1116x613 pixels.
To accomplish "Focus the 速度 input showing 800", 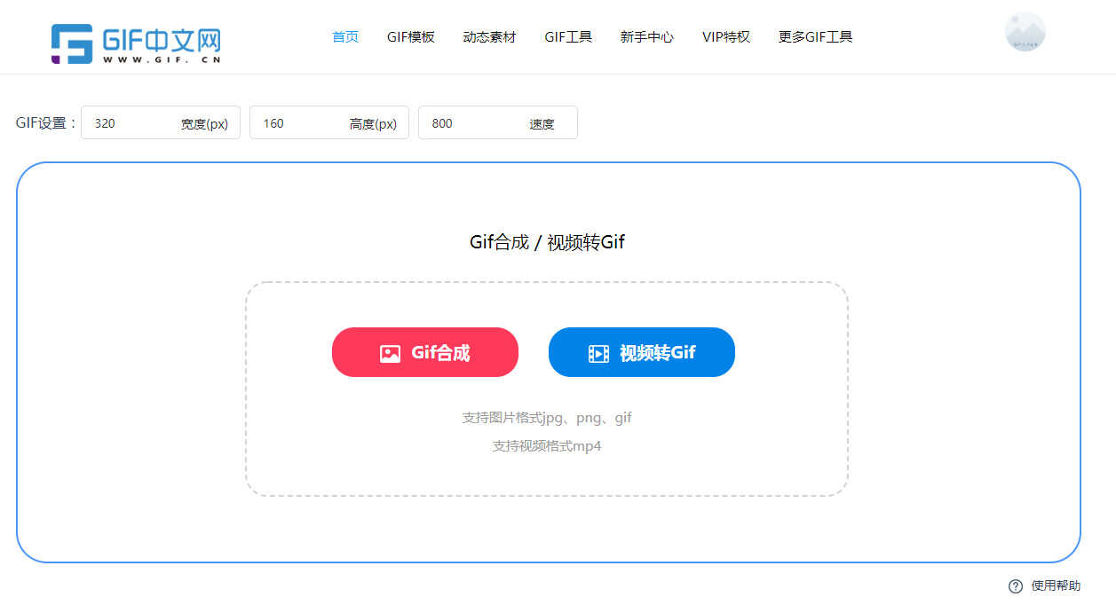I will (x=498, y=122).
